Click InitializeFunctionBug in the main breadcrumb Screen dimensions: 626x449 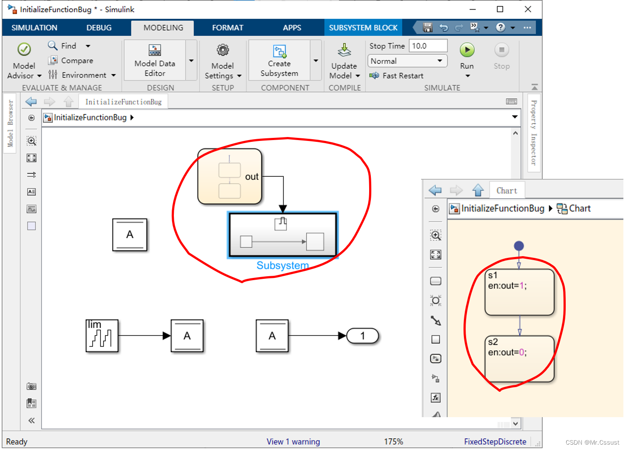pyautogui.click(x=90, y=117)
